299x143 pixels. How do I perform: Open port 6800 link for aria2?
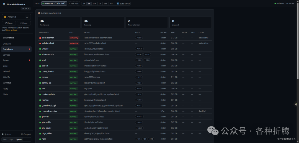[x=139, y=60]
